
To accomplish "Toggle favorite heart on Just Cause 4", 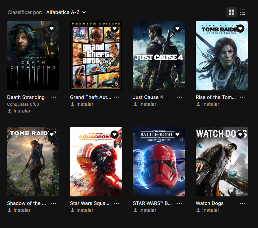I will pyautogui.click(x=177, y=29).
